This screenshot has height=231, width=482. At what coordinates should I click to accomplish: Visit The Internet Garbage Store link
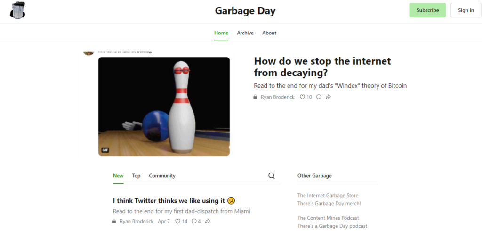pyautogui.click(x=328, y=195)
